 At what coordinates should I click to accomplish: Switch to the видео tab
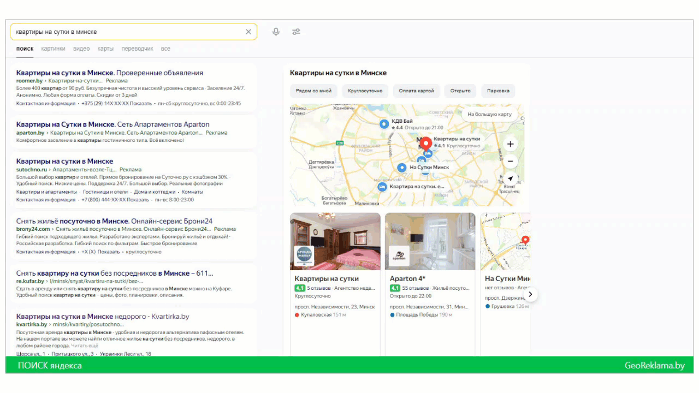[81, 49]
